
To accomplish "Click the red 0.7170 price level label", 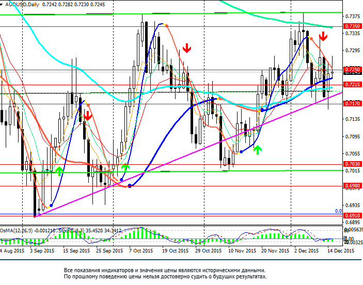I will pos(353,103).
